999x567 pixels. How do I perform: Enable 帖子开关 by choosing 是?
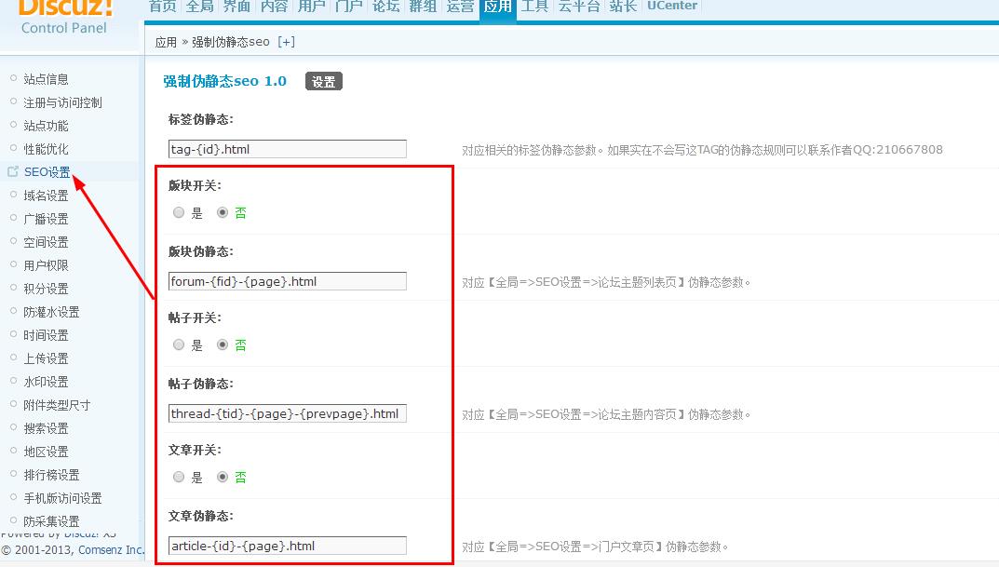[x=178, y=344]
